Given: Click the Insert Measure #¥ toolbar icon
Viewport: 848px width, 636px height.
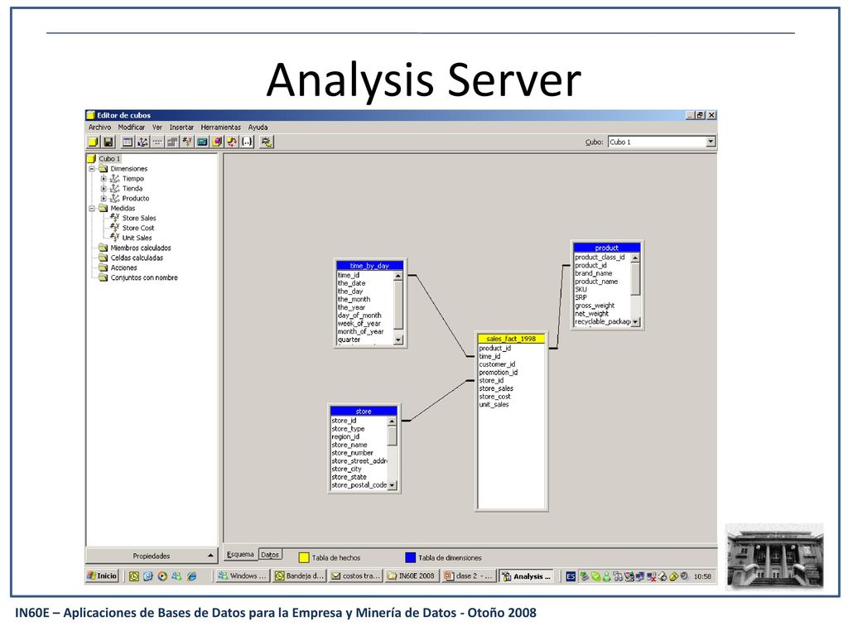Looking at the screenshot, I should pyautogui.click(x=187, y=142).
